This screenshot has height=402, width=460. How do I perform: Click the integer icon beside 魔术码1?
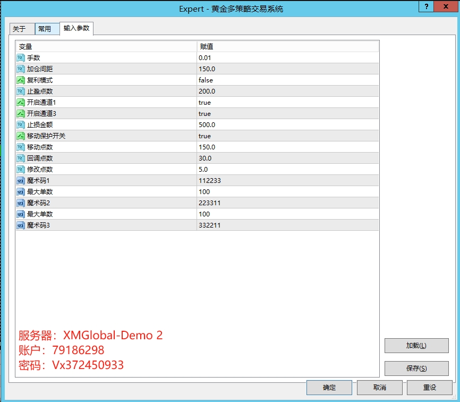[x=21, y=180]
